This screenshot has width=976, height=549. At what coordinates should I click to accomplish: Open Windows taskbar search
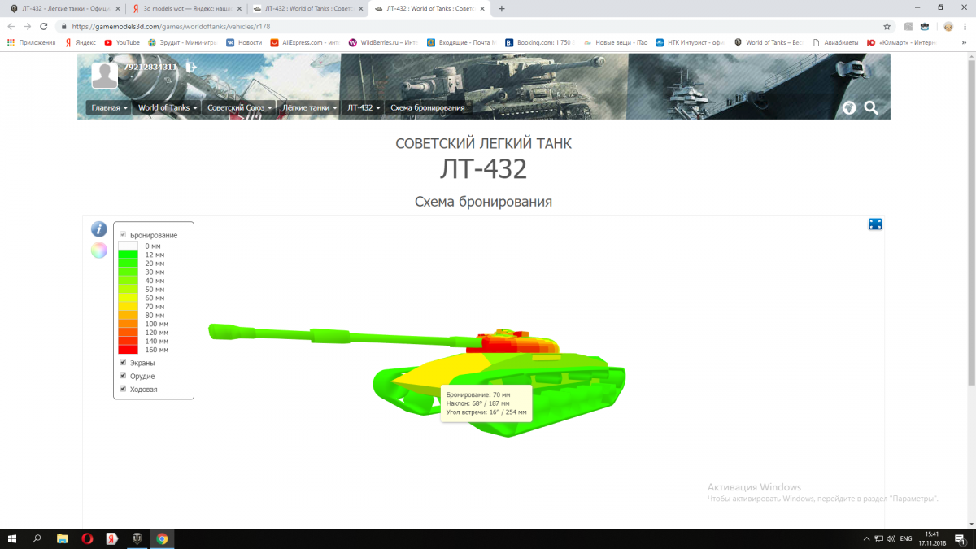37,538
